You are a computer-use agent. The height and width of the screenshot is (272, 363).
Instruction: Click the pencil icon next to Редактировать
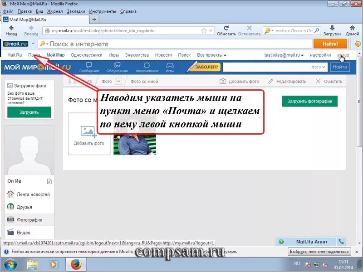pos(270,82)
